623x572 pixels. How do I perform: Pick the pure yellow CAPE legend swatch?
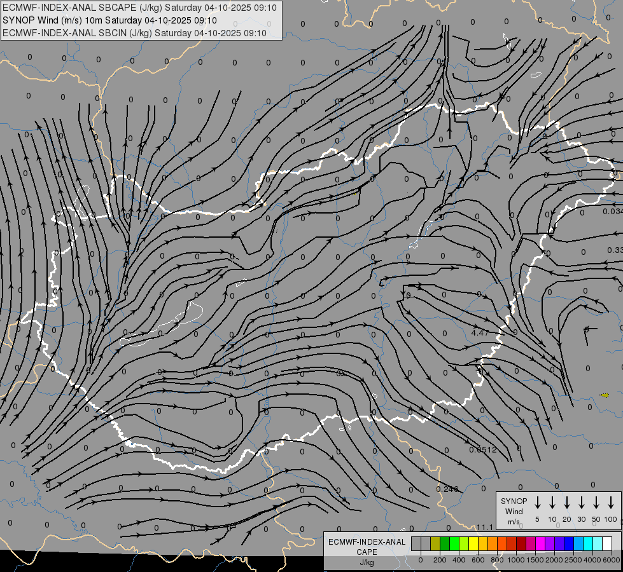pos(473,544)
